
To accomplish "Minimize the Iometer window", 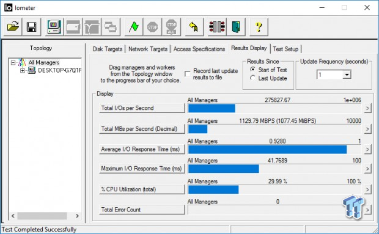I will (322, 7).
